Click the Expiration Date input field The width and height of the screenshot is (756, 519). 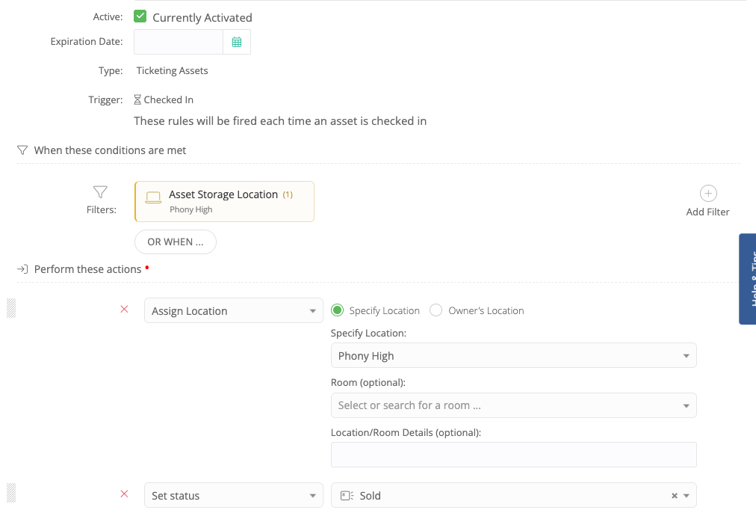(x=179, y=42)
